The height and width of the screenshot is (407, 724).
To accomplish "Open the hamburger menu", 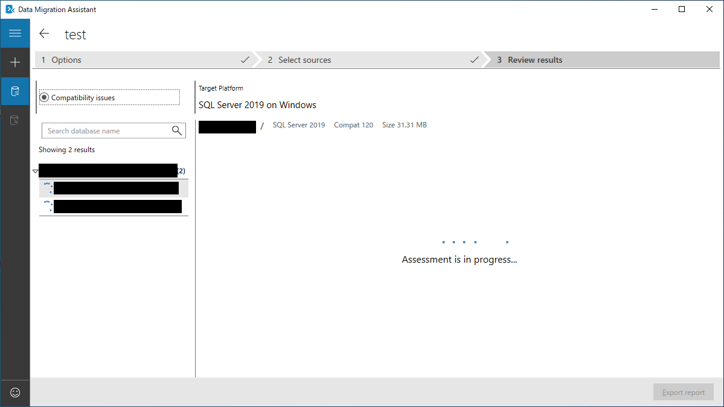I will [14, 33].
